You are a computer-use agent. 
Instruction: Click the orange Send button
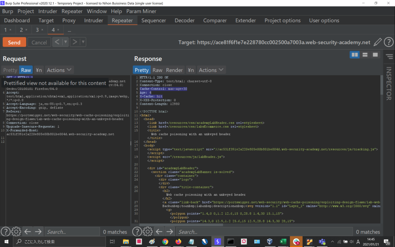tap(14, 42)
